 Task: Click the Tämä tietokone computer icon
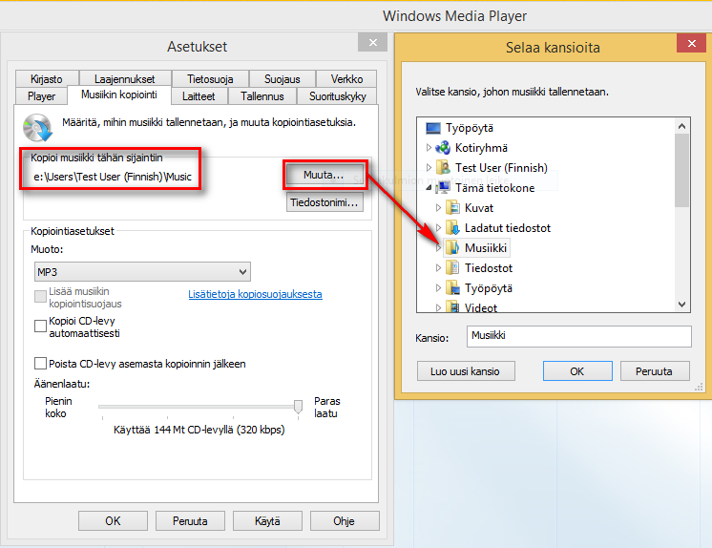(443, 188)
